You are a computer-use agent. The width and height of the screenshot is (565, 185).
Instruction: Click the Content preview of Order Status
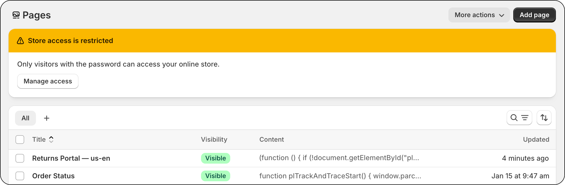[340, 176]
